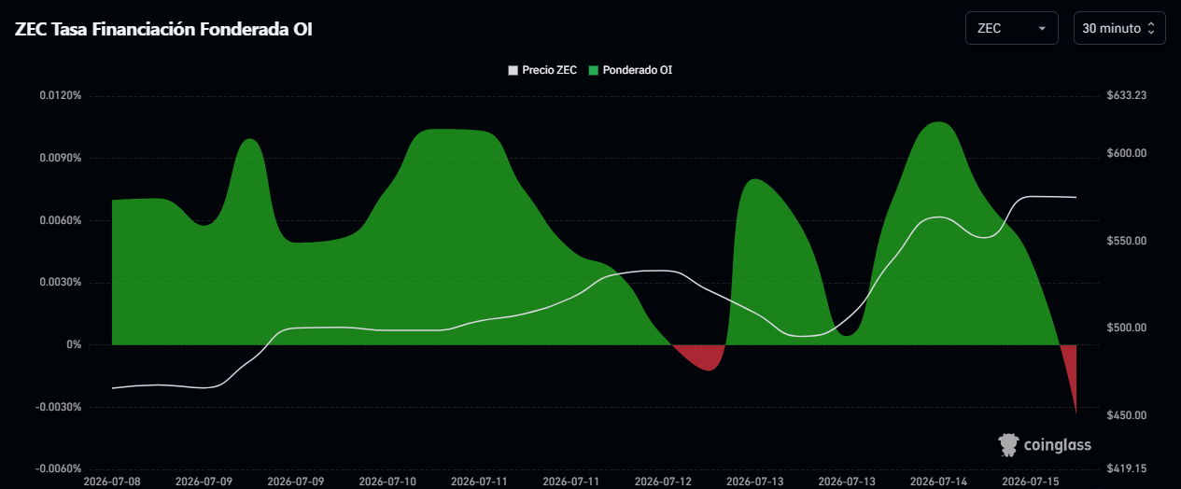Click the red negative funding area near 07-12
The height and width of the screenshot is (489, 1181).
tap(700, 356)
